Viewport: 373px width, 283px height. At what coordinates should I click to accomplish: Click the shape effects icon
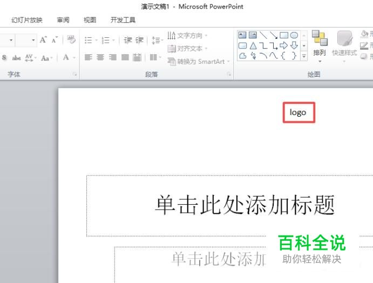tap(364, 56)
